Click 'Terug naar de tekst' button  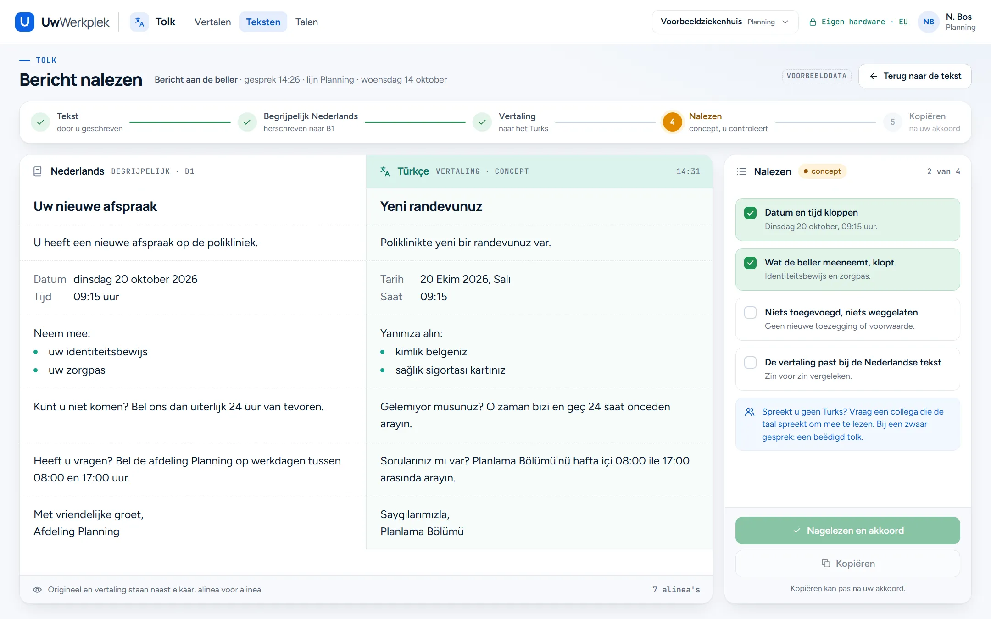915,76
